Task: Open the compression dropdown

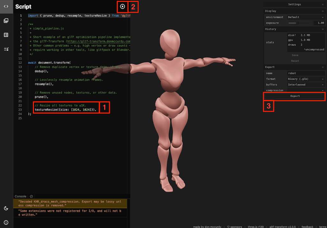Action: click(306, 90)
